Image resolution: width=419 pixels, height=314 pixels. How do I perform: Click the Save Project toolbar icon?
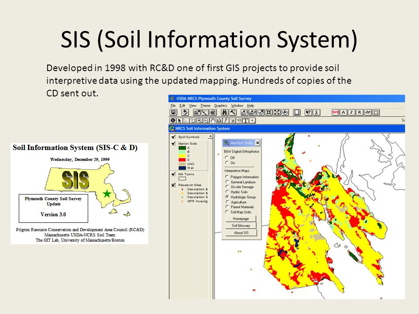[173, 113]
